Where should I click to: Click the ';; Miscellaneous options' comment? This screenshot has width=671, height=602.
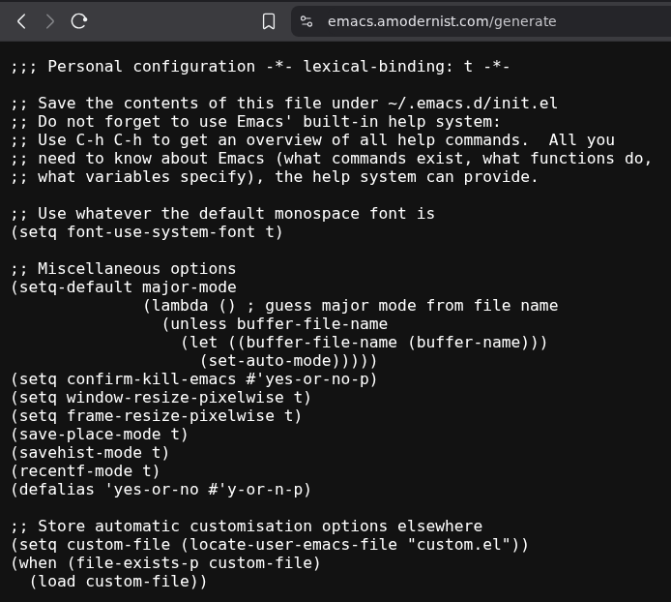pos(123,269)
